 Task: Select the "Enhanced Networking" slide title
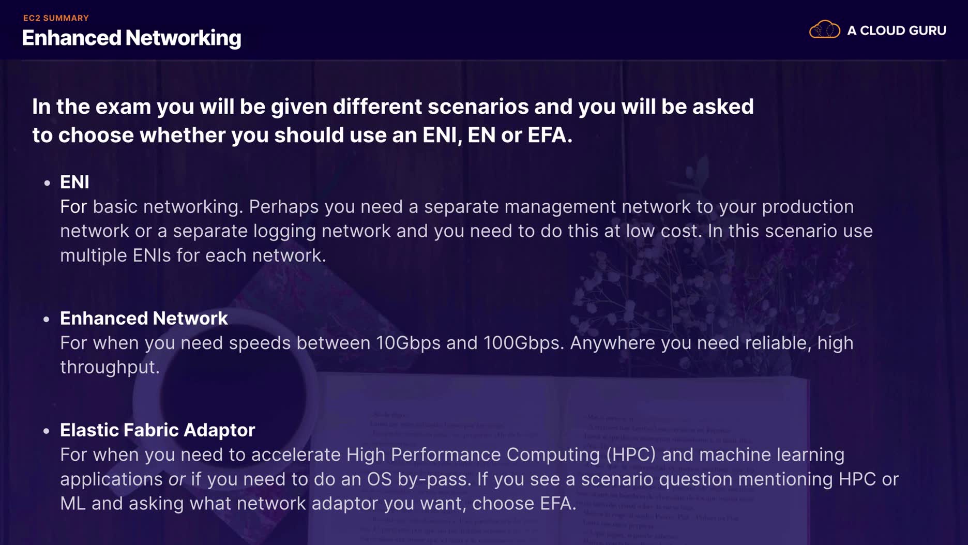coord(131,38)
